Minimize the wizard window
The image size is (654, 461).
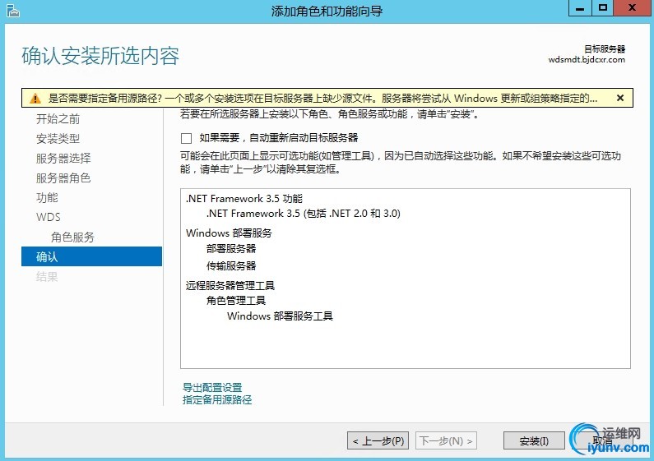point(580,8)
